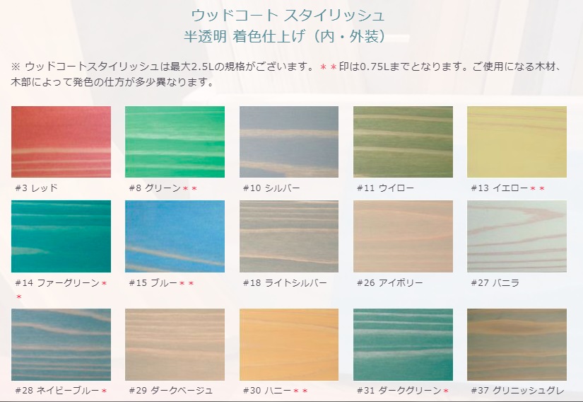Click the #14 ファーグリーン swatch
Viewport: 583px width, 402px height.
pos(61,236)
